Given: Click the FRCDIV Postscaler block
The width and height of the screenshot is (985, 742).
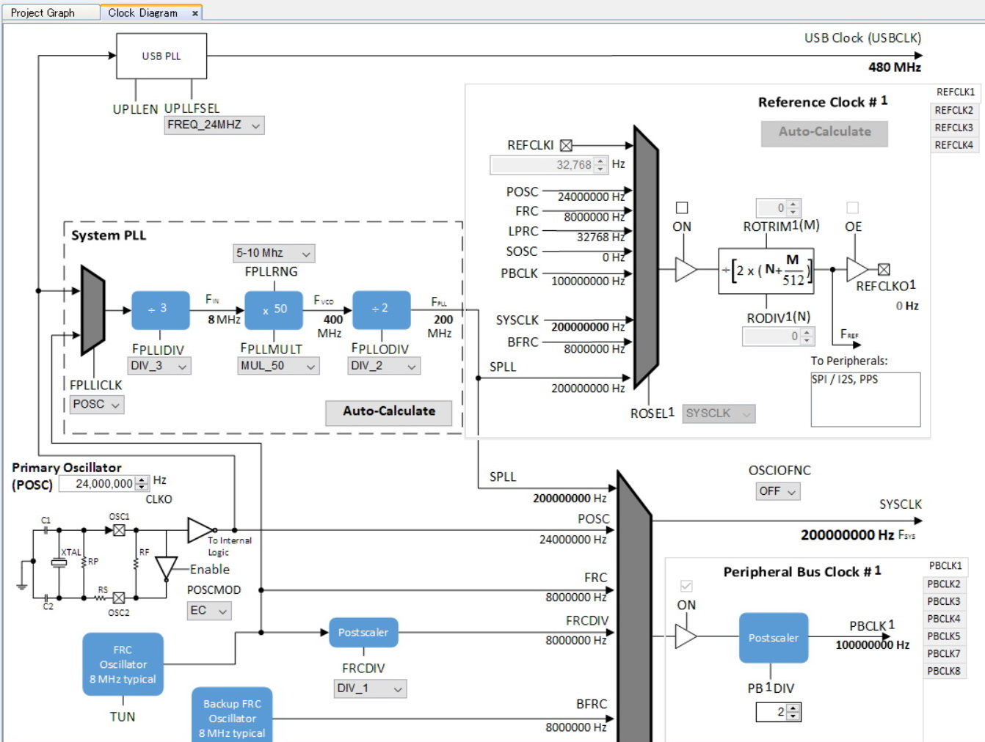Looking at the screenshot, I should (363, 633).
